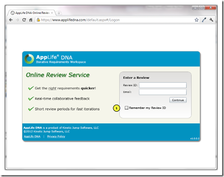Click 'Iterative Requirements Workspace' tagline
This screenshot has height=177, width=224.
pos(61,62)
